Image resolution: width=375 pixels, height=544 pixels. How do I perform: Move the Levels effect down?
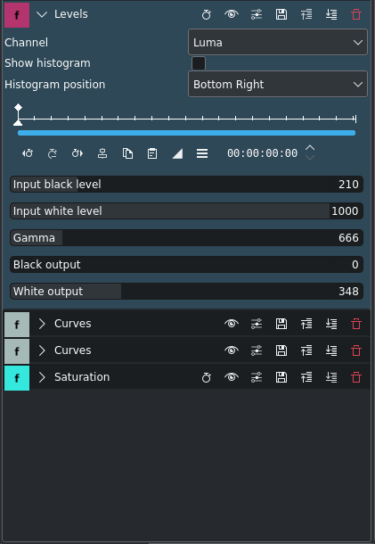[x=331, y=14]
